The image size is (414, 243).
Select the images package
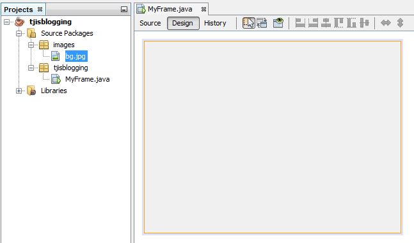(x=63, y=45)
